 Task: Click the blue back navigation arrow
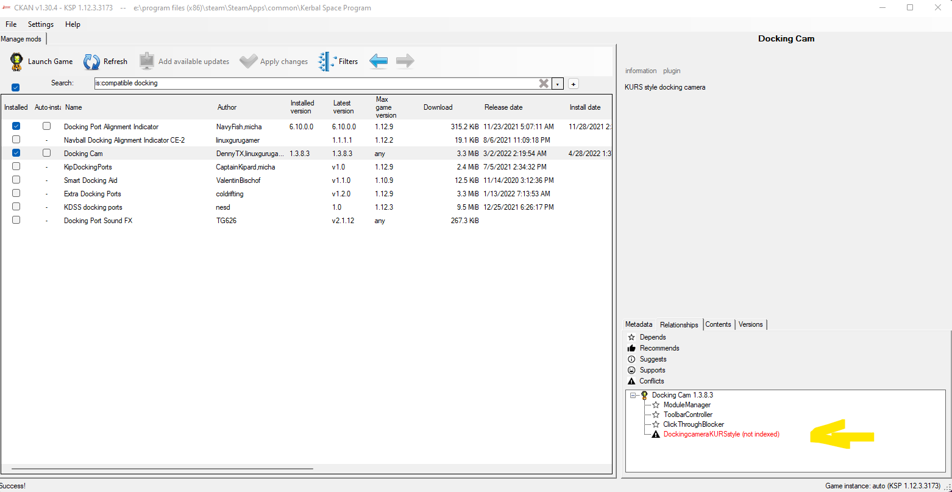point(378,61)
